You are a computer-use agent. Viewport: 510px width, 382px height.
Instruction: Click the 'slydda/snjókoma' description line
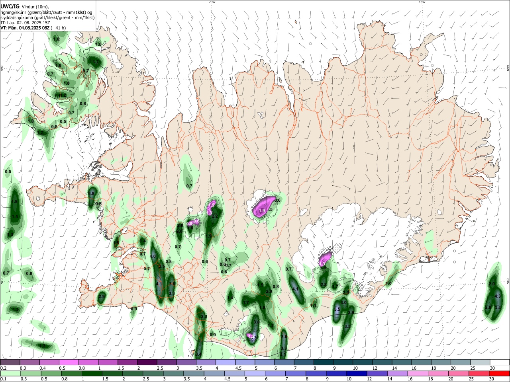47,18
